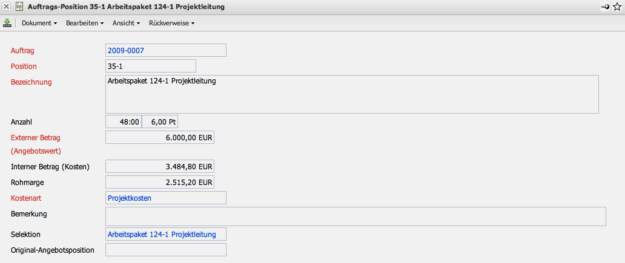625x263 pixels.
Task: Click the Interner Betrag field 3.484,80 EUR
Action: coord(160,166)
